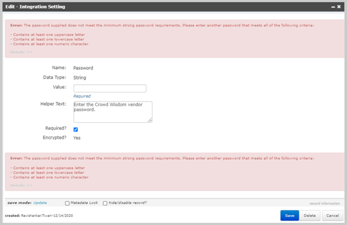This screenshot has height=225, width=347.
Task: Click the top Error message heading
Action: tap(16, 25)
